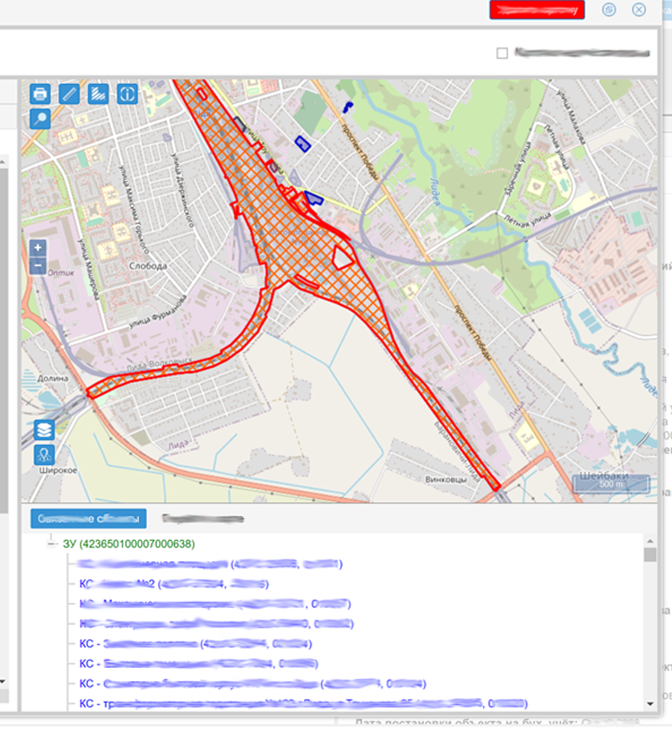Click the blue highlighted tab below the map

(88, 518)
